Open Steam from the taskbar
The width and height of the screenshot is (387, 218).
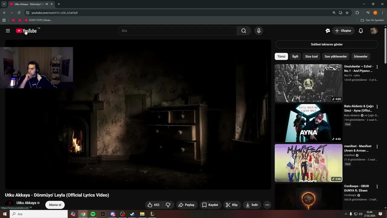[x=132, y=214]
